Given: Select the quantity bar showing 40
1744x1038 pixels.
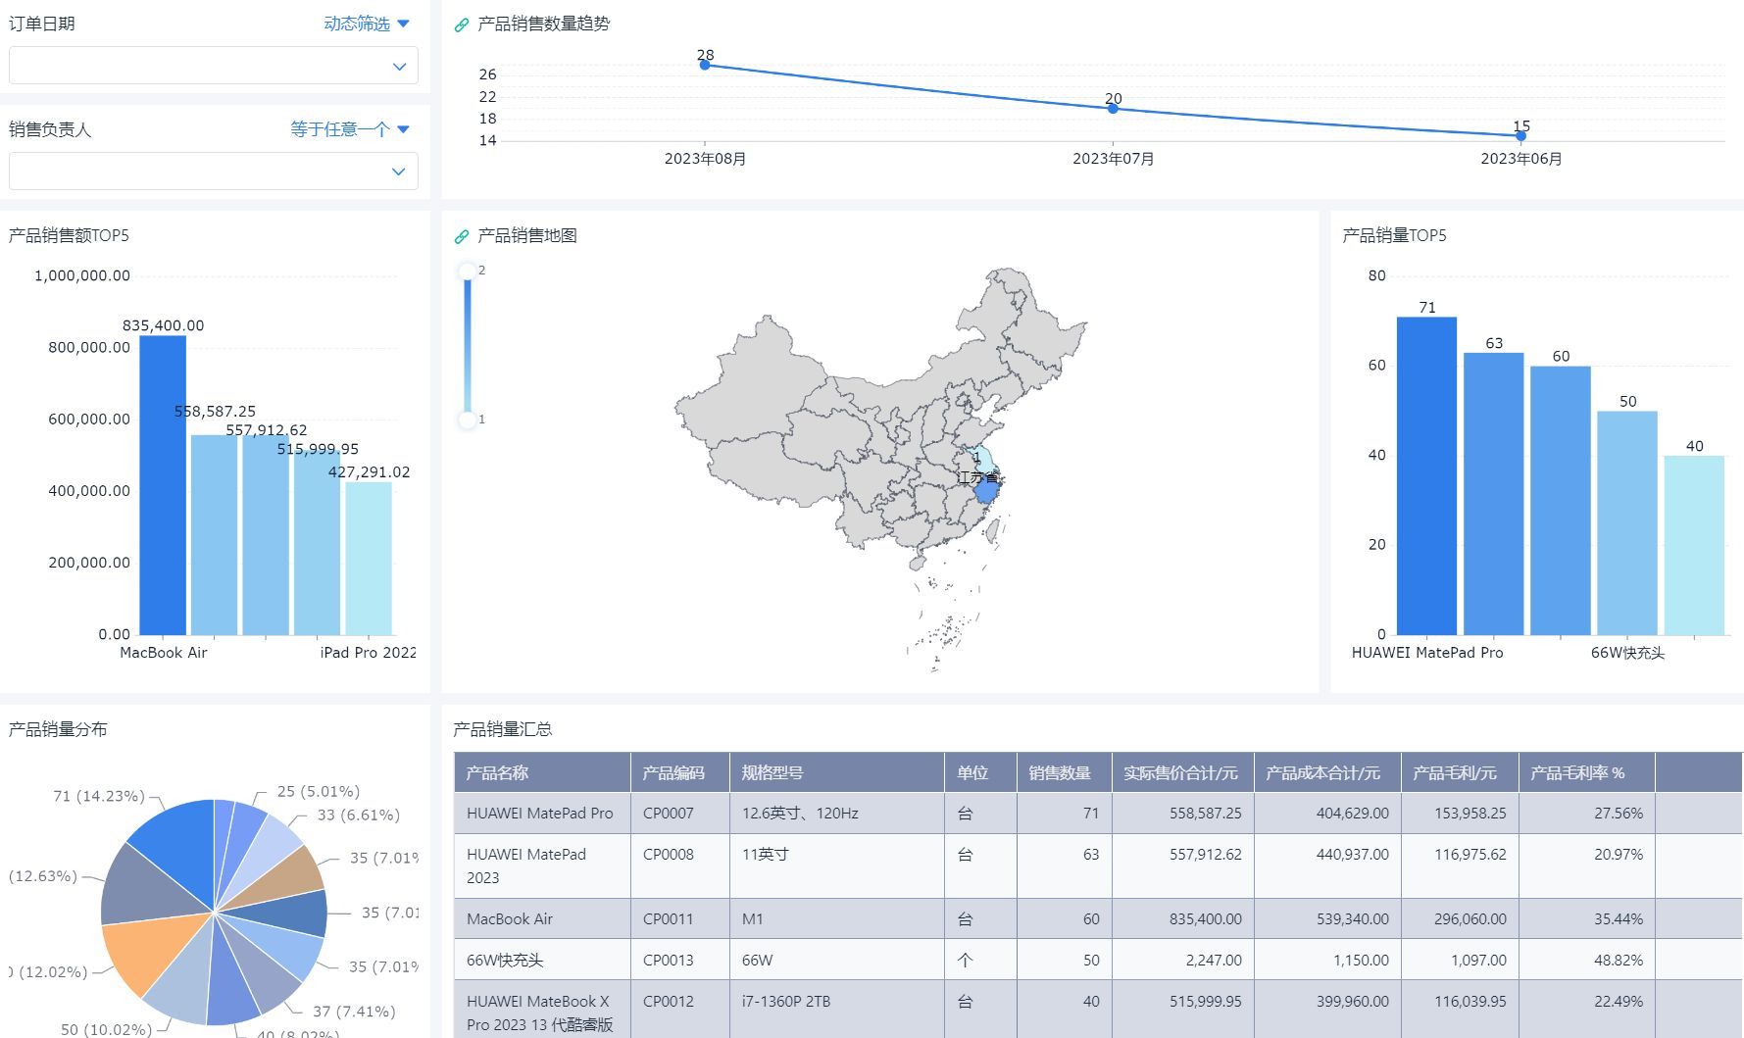Looking at the screenshot, I should pyautogui.click(x=1693, y=545).
